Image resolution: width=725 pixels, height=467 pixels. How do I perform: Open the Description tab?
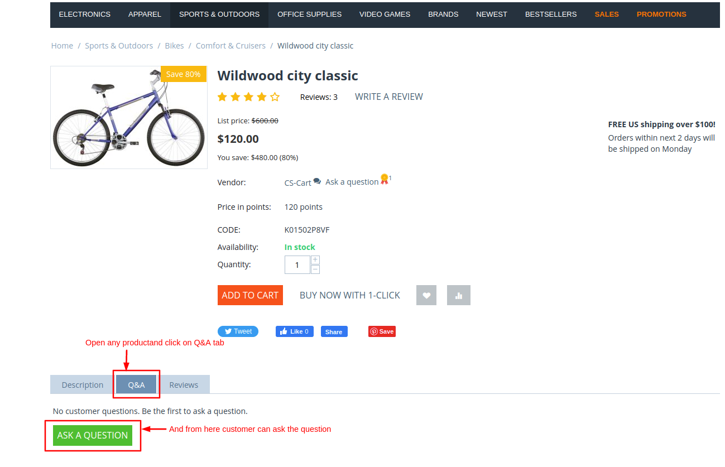pyautogui.click(x=83, y=384)
